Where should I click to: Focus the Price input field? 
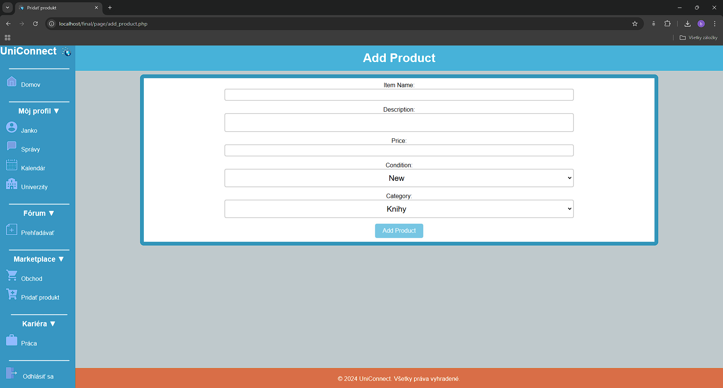coord(399,150)
